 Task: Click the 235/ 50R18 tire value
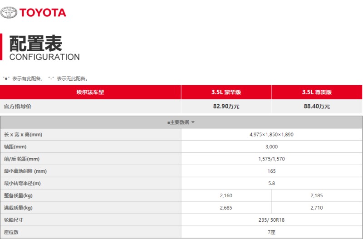[x=271, y=220]
